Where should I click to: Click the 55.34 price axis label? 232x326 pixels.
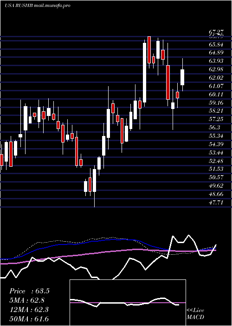point(216,136)
